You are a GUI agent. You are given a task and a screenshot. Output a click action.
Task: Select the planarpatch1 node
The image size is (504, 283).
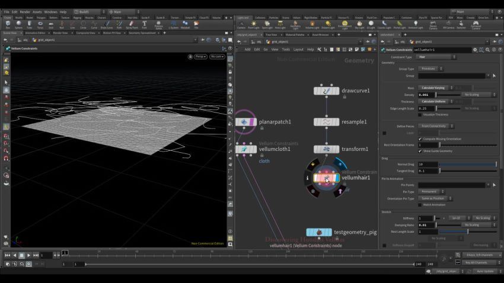(246, 122)
